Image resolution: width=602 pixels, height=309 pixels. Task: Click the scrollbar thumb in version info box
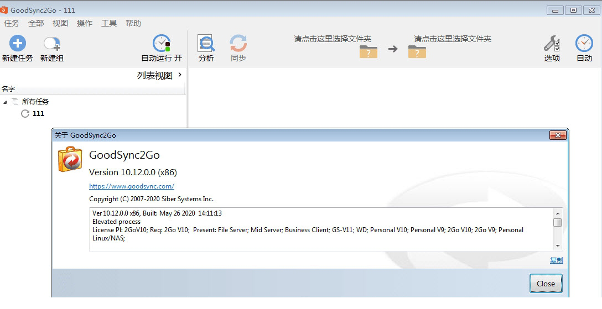click(x=558, y=222)
